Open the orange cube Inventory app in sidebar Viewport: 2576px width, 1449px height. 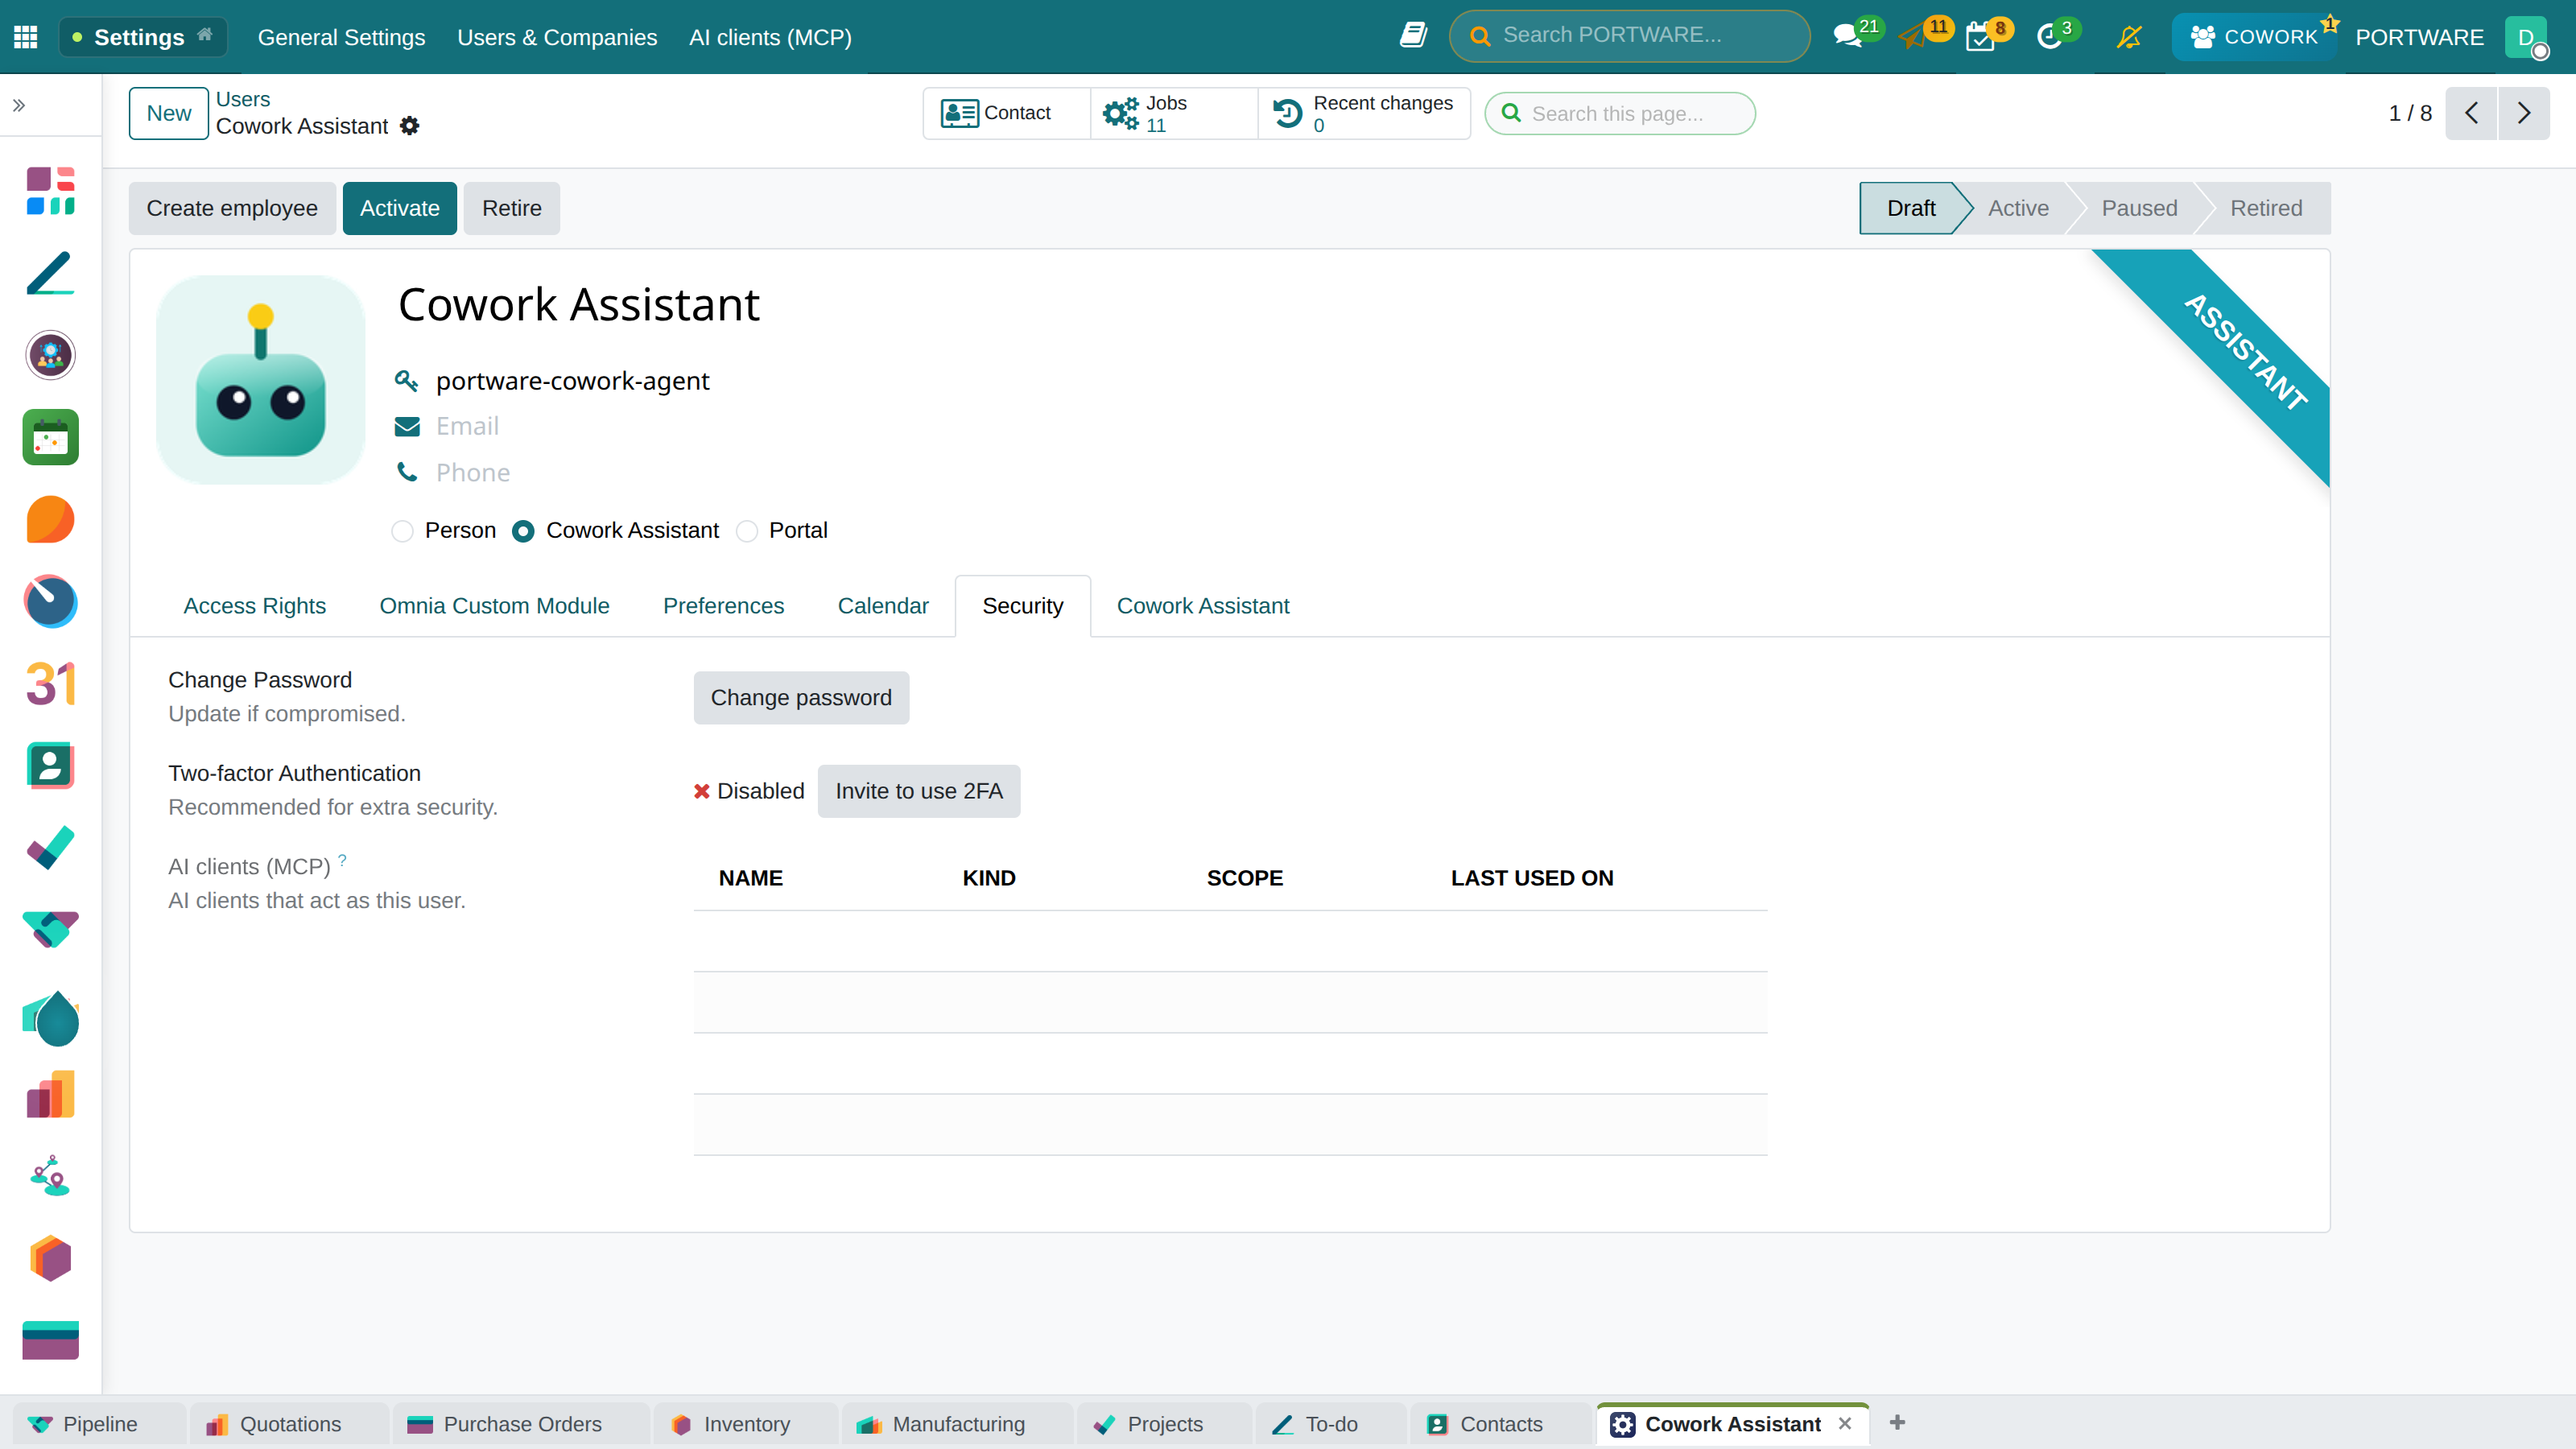pos(51,1258)
